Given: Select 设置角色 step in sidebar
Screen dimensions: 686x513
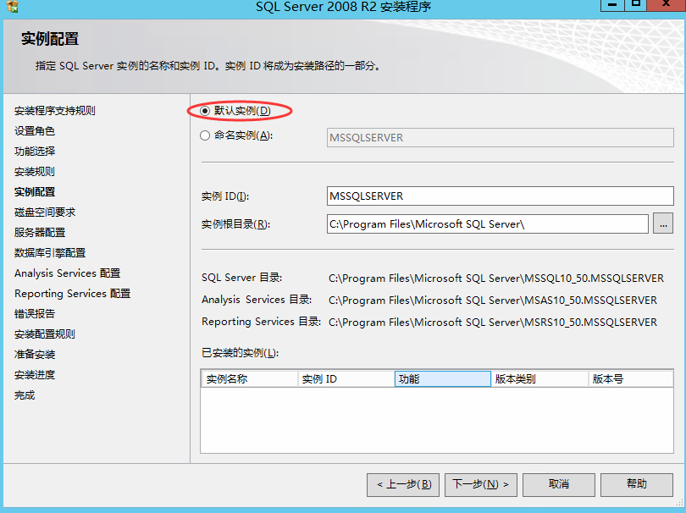Looking at the screenshot, I should click(x=35, y=130).
